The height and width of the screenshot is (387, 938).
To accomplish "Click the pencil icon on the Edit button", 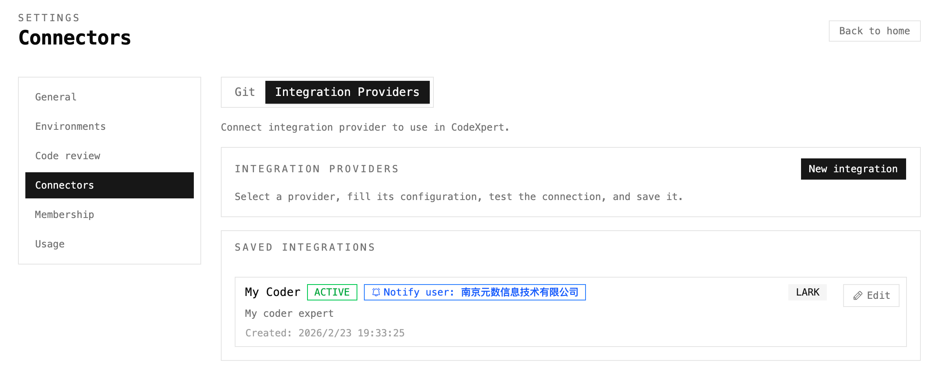I will point(857,295).
